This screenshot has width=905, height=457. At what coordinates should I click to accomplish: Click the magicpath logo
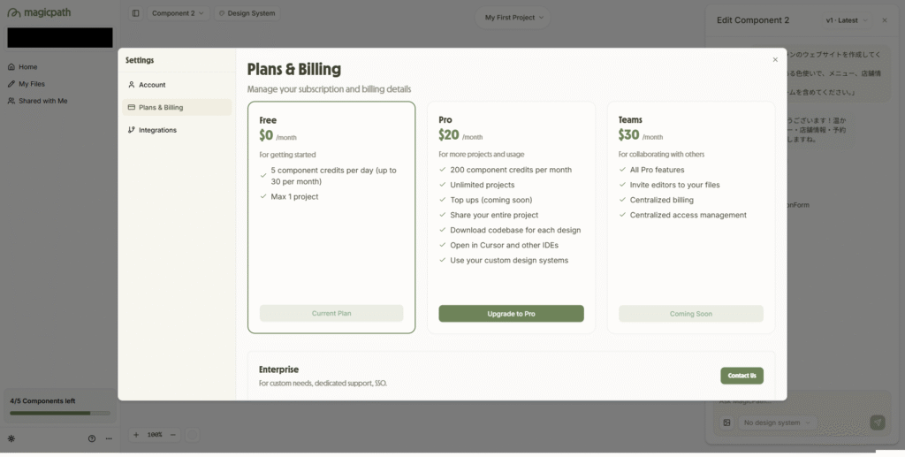coord(39,12)
